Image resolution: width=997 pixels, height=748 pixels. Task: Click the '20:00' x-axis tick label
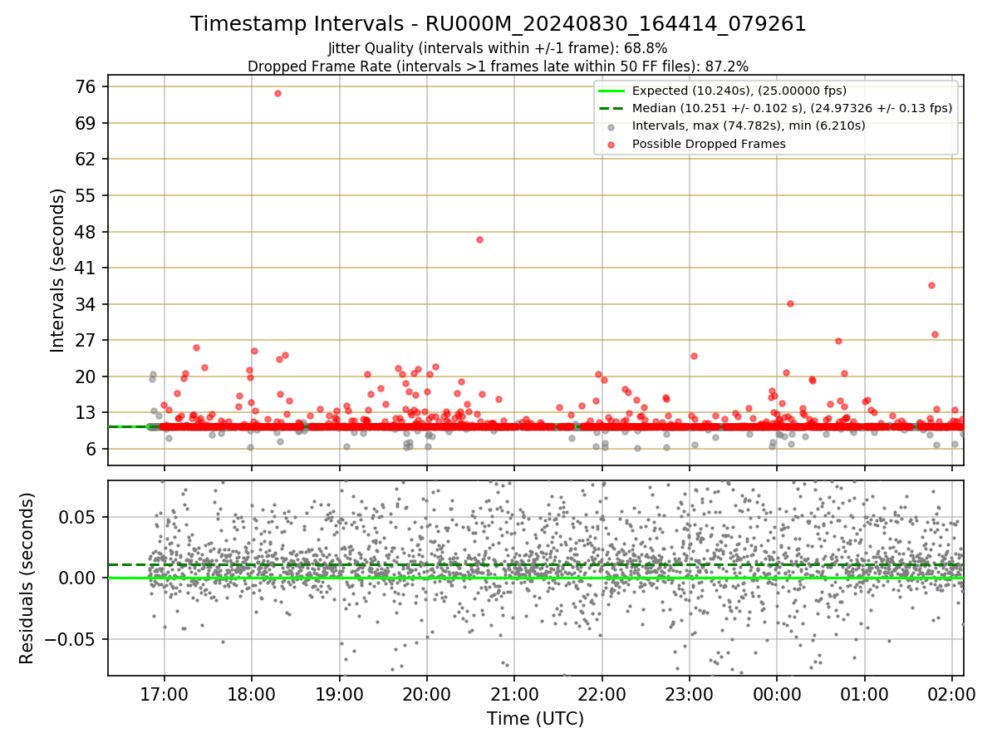(427, 693)
